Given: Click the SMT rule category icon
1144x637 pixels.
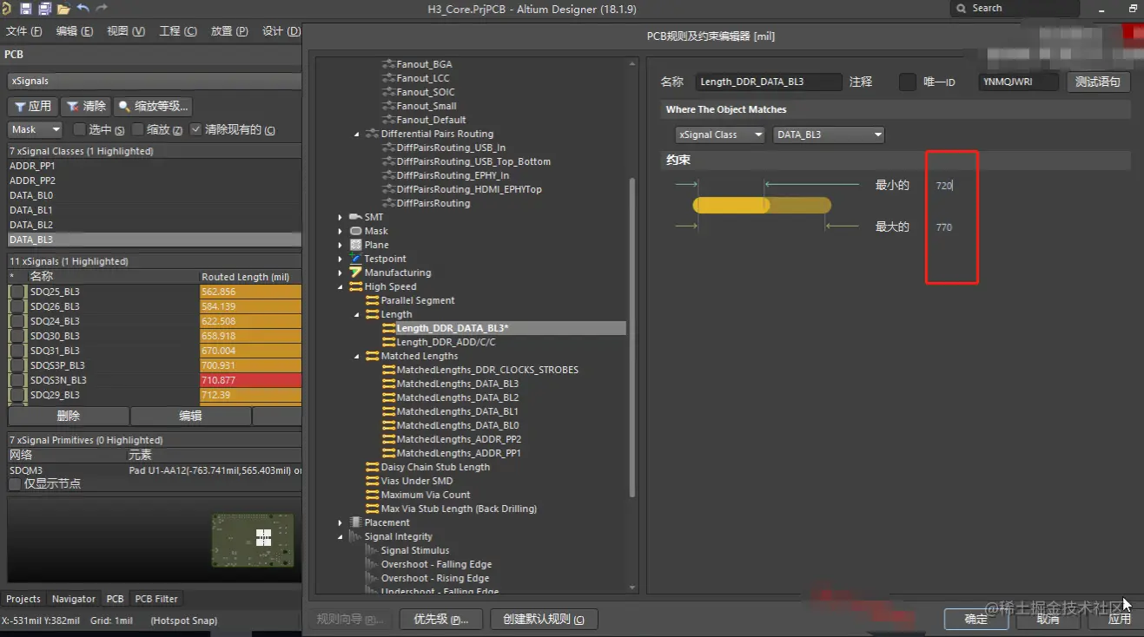Looking at the screenshot, I should click(355, 217).
